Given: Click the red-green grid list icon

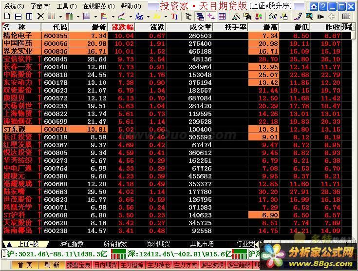Looking at the screenshot, I should coord(51,17).
